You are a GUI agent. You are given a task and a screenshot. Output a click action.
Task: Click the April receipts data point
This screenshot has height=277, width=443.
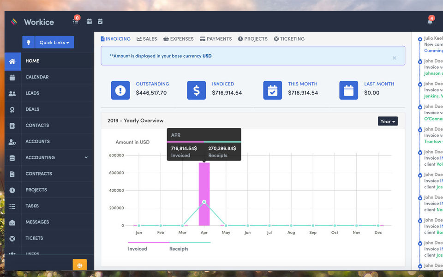coord(204,202)
